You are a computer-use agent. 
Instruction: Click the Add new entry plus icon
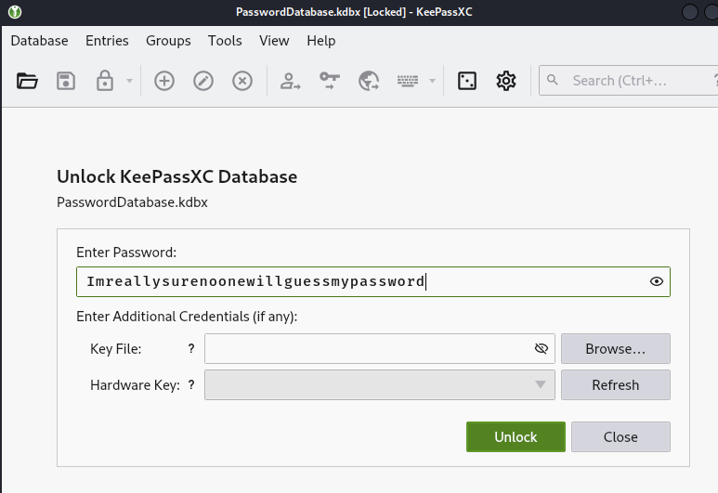coord(163,81)
